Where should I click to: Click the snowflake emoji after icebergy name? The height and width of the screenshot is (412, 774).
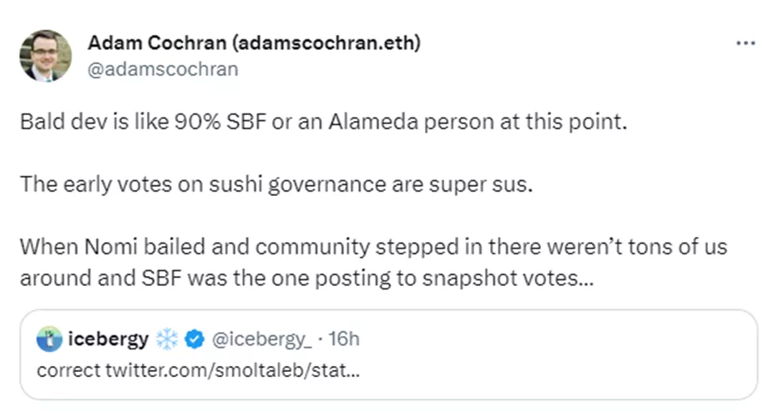tap(166, 339)
